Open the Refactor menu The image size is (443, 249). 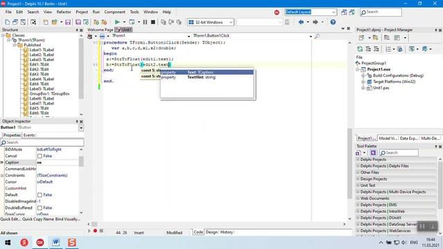64,12
